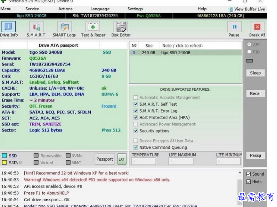This screenshot has height=207, width=277.
Task: Open the Menu menu
Action: coord(6,9)
